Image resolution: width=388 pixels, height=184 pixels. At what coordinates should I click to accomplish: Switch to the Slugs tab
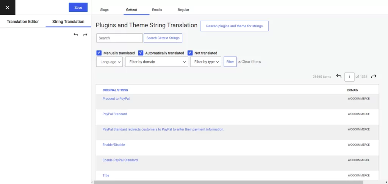105,10
